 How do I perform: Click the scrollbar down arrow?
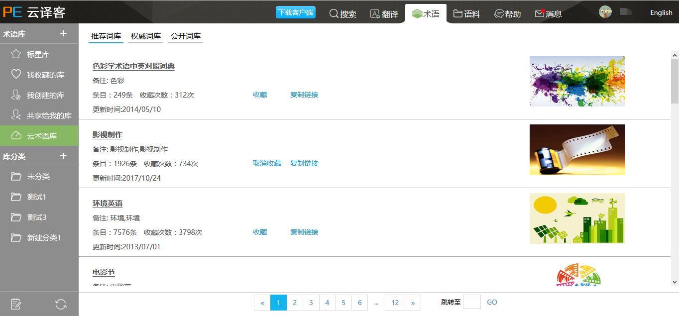click(x=675, y=282)
